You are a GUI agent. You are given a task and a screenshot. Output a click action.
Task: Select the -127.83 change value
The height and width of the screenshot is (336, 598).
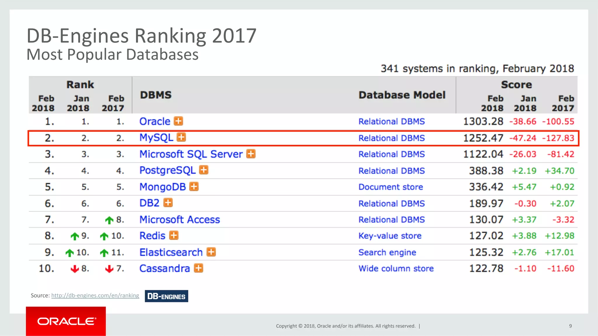pos(558,138)
